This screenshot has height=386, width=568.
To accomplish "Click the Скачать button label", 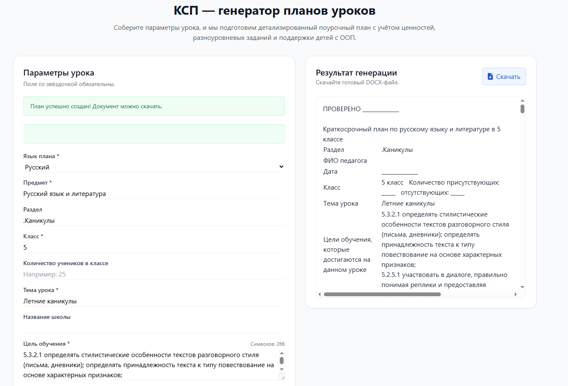I will click(x=508, y=76).
